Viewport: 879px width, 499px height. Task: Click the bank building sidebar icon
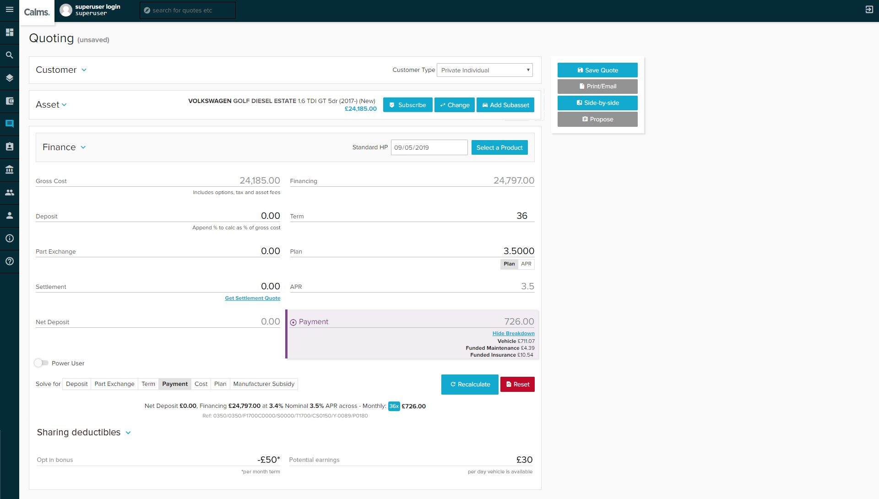tap(9, 170)
